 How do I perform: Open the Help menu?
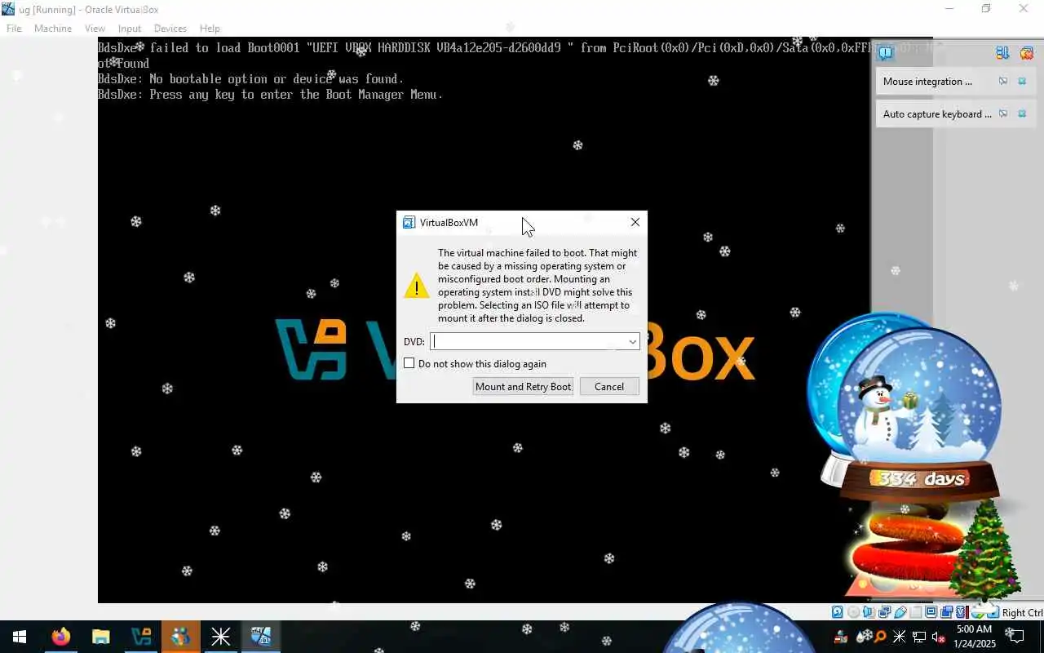click(210, 29)
